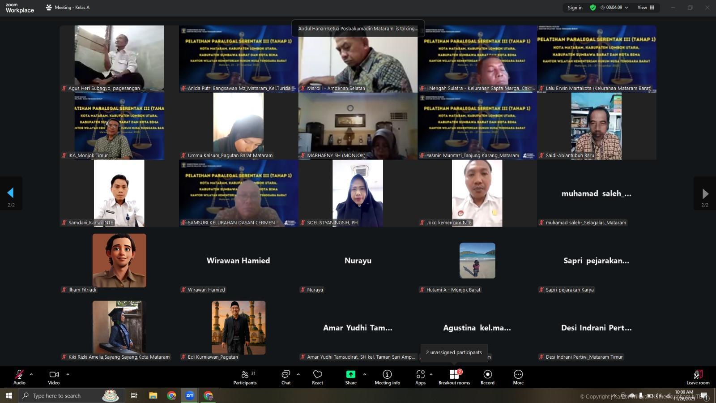The image size is (716, 403).
Task: Expand video settings arrow
Action: coord(68,374)
